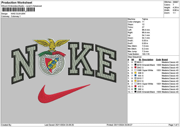Click the "Stop Sequence:" heading
Screen dimensions: 180x127
[x=135, y=57]
